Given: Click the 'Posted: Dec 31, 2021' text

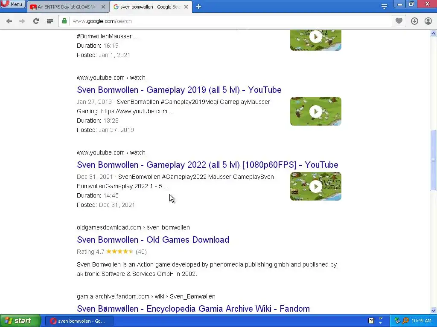Looking at the screenshot, I should coord(106,205).
